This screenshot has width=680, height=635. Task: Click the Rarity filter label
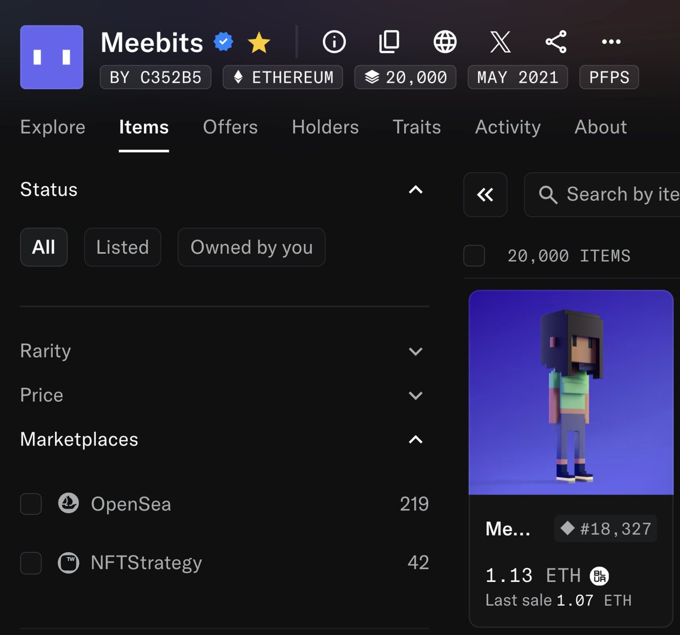(45, 351)
